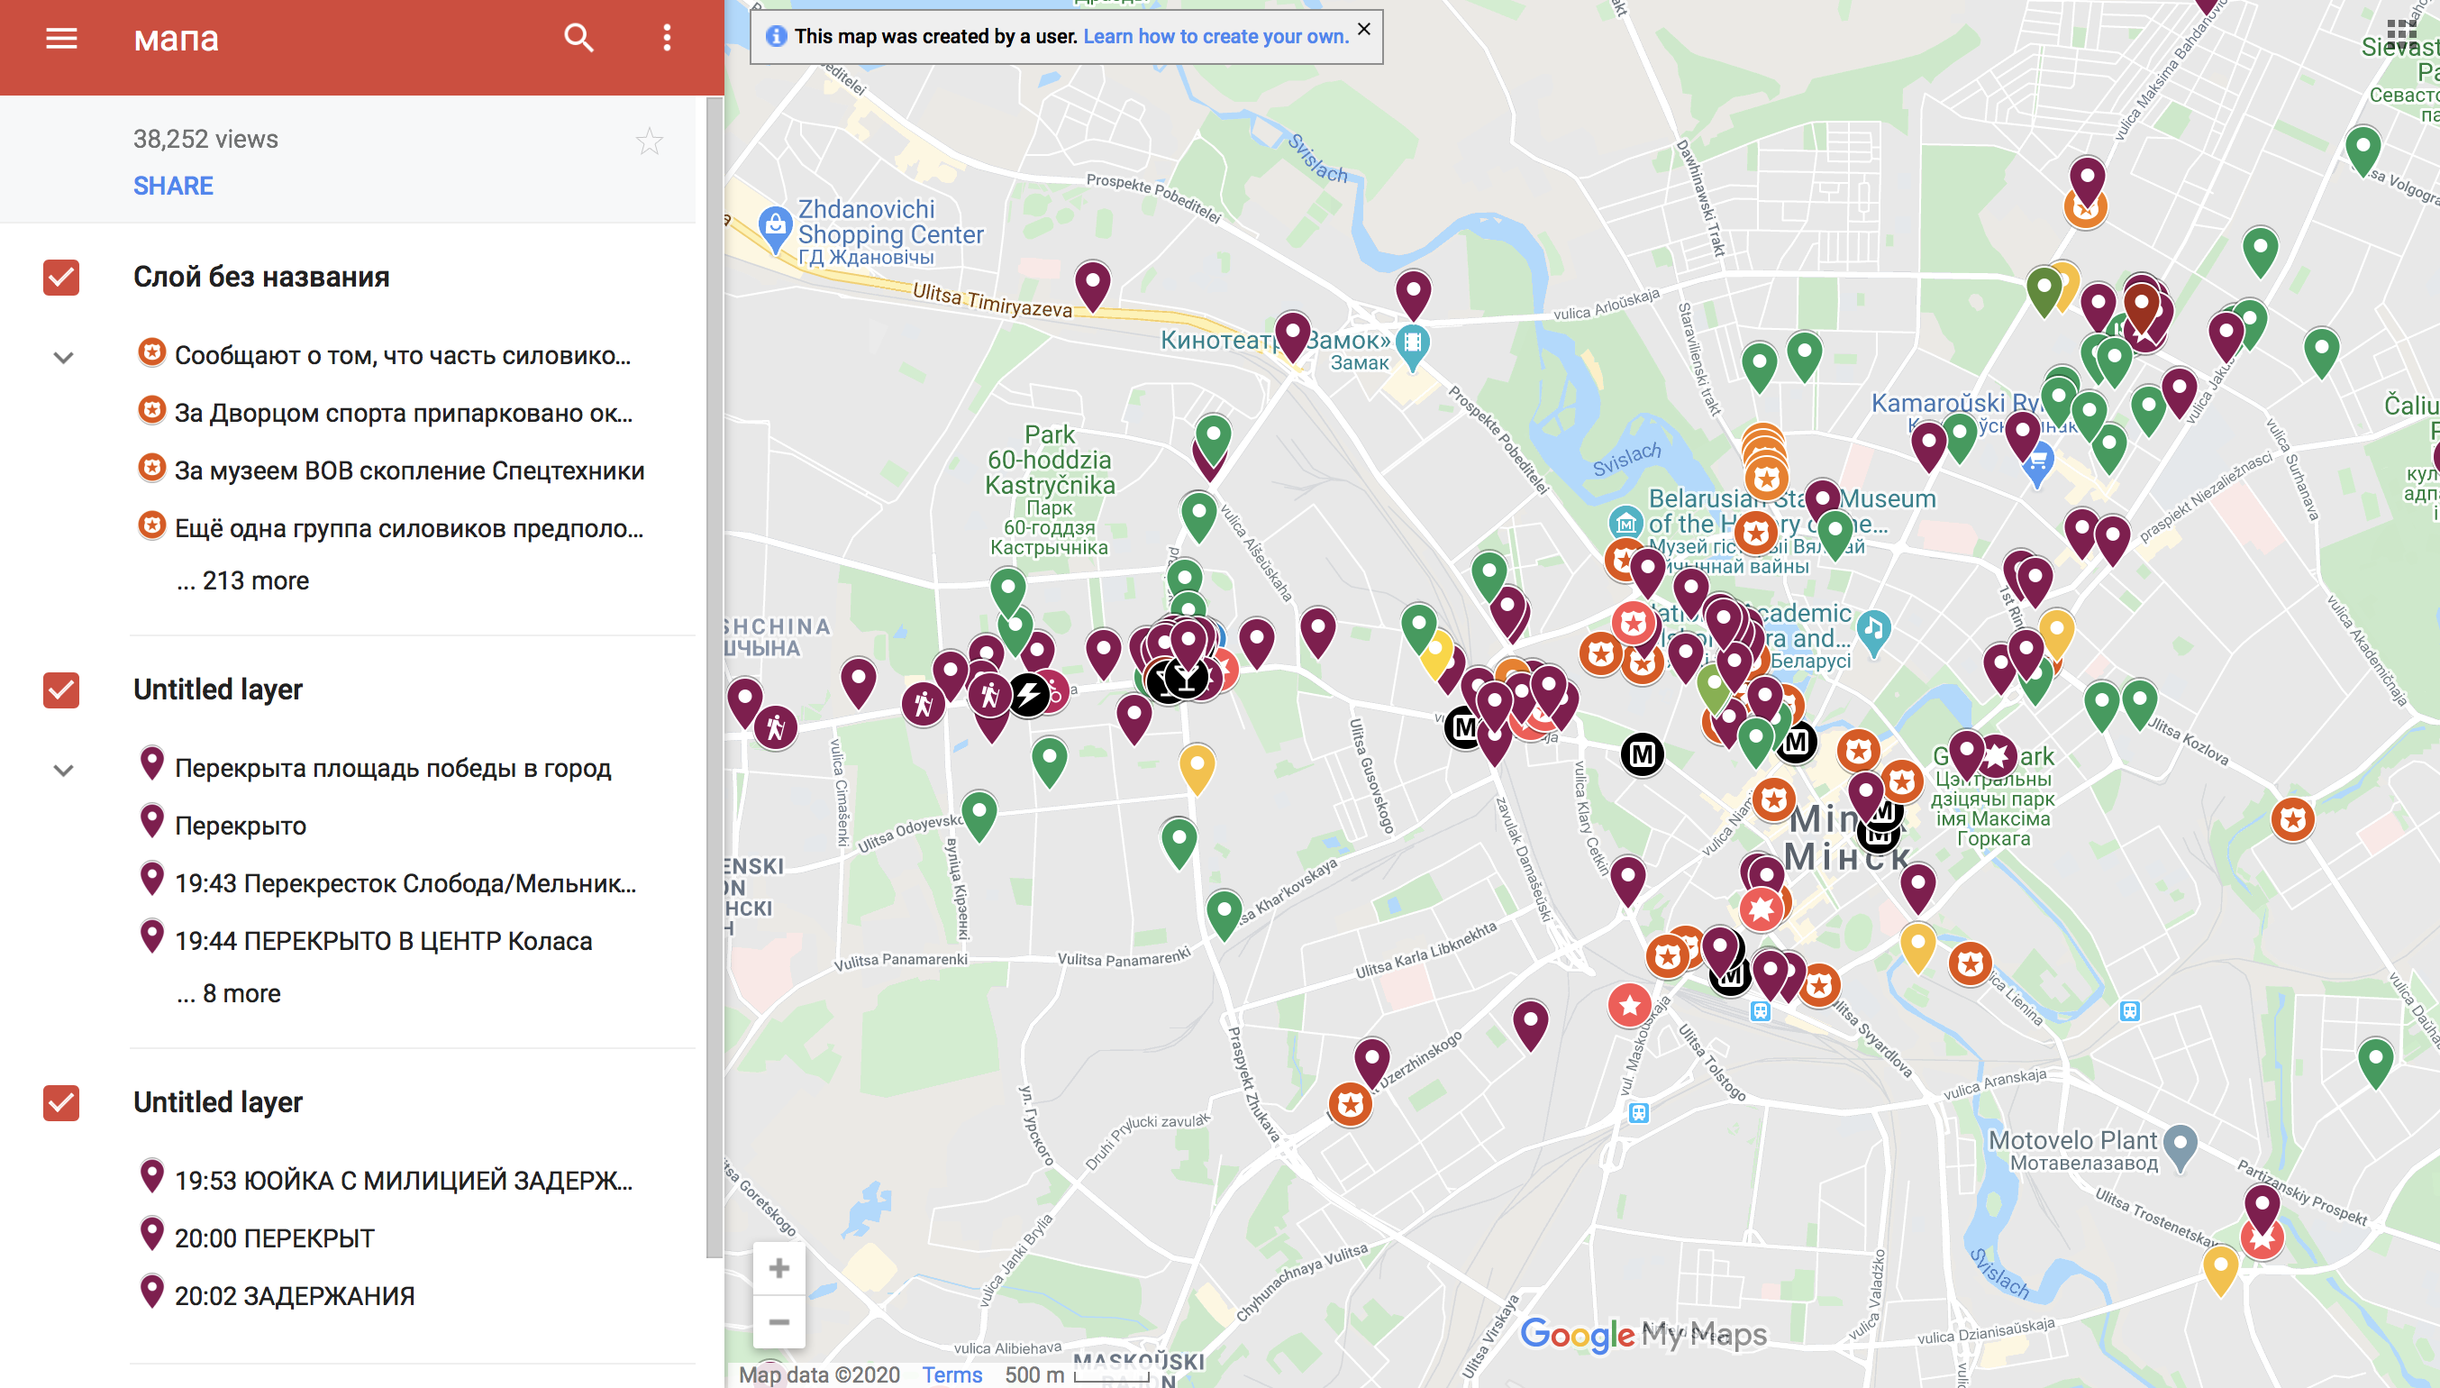Select the Перекрыто list item
This screenshot has height=1388, width=2440.
click(240, 826)
